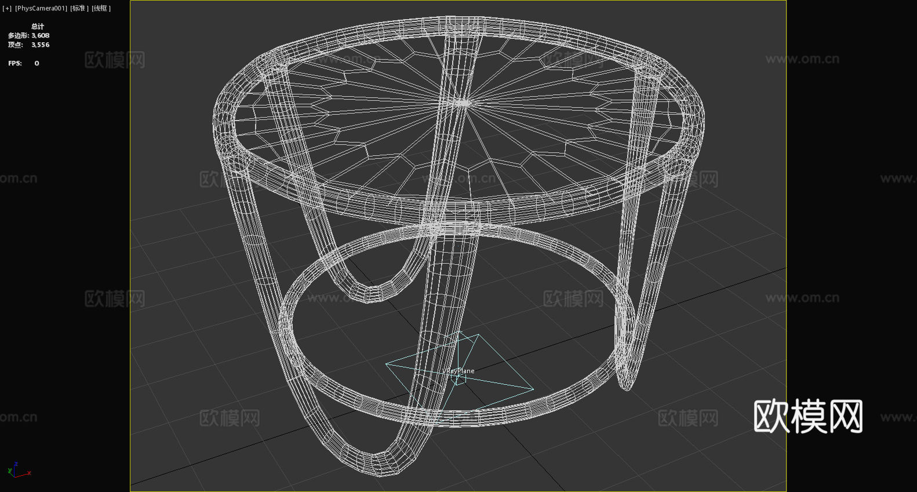Open the [+] viewport general menu
Screen dimensions: 917x492
tap(7, 8)
